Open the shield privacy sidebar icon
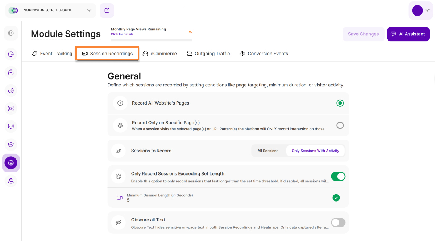The height and width of the screenshot is (241, 435). click(11, 145)
